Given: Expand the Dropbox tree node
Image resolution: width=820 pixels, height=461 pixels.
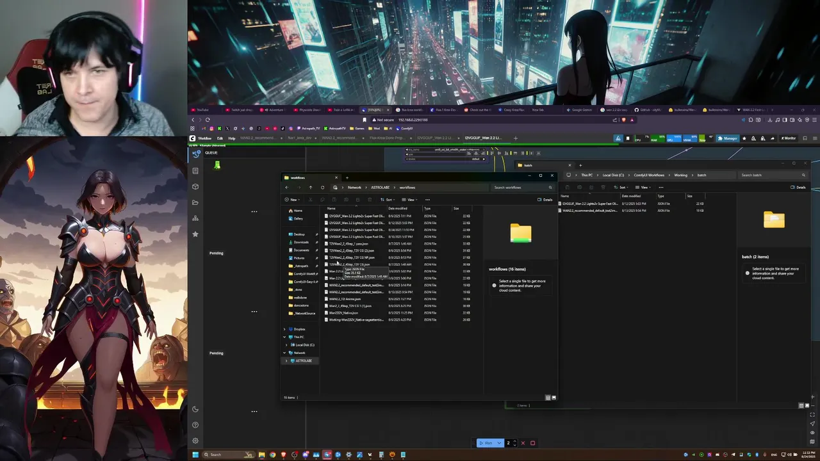Looking at the screenshot, I should coord(284,329).
